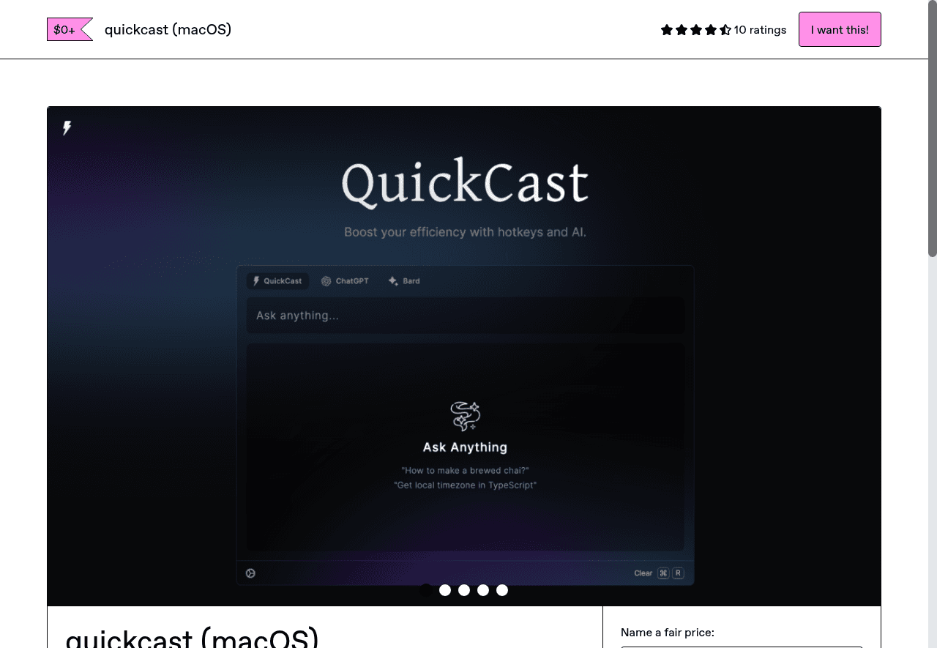Activate the last carousel dot

(502, 590)
